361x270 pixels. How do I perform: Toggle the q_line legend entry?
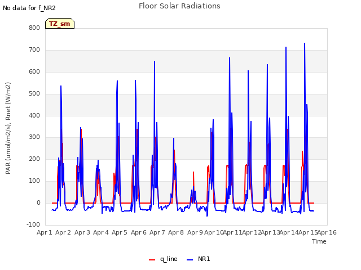point(163,259)
